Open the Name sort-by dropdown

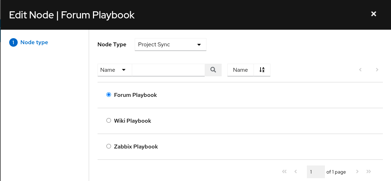tap(240, 70)
